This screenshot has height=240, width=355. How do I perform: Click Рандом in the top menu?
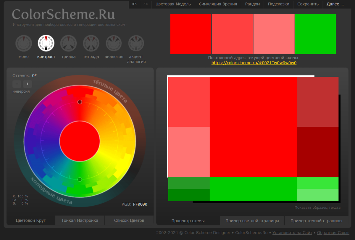click(x=253, y=4)
